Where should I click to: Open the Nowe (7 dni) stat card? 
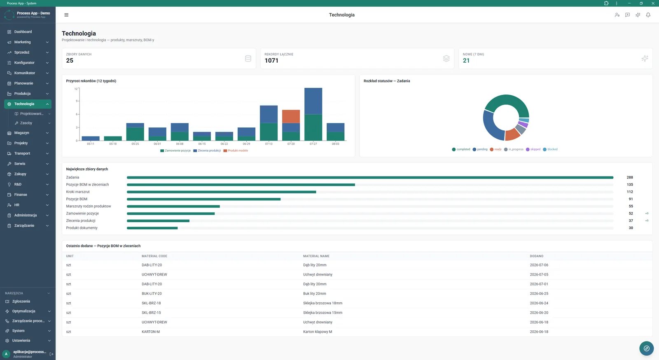click(x=556, y=58)
